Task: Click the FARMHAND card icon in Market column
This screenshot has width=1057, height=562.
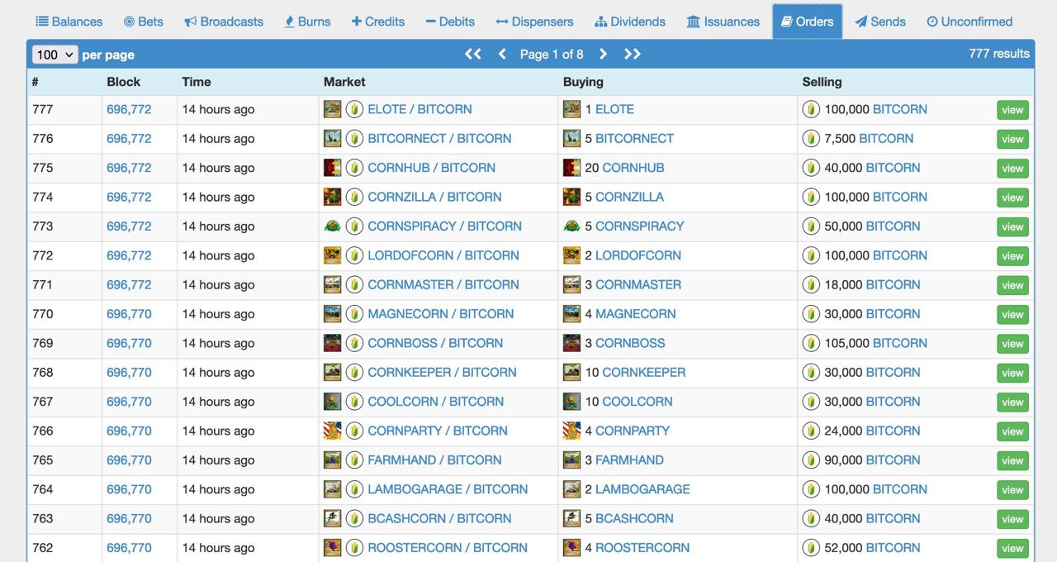Action: coord(333,460)
